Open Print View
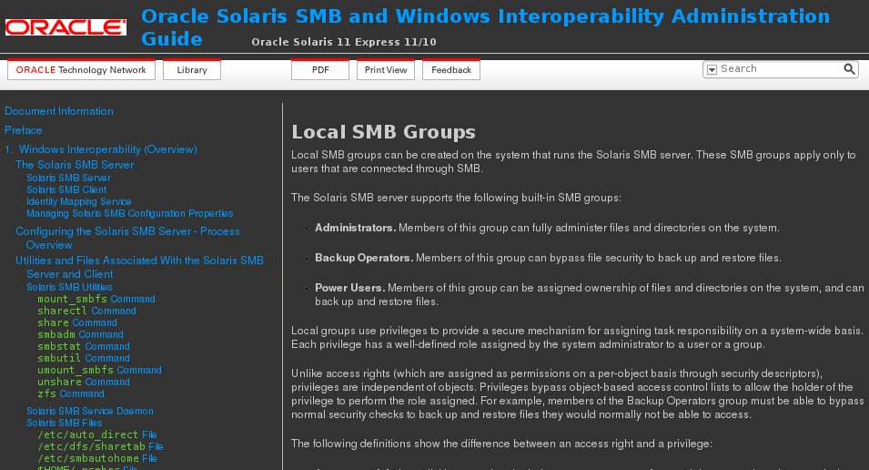Image resolution: width=869 pixels, height=470 pixels. [x=386, y=70]
